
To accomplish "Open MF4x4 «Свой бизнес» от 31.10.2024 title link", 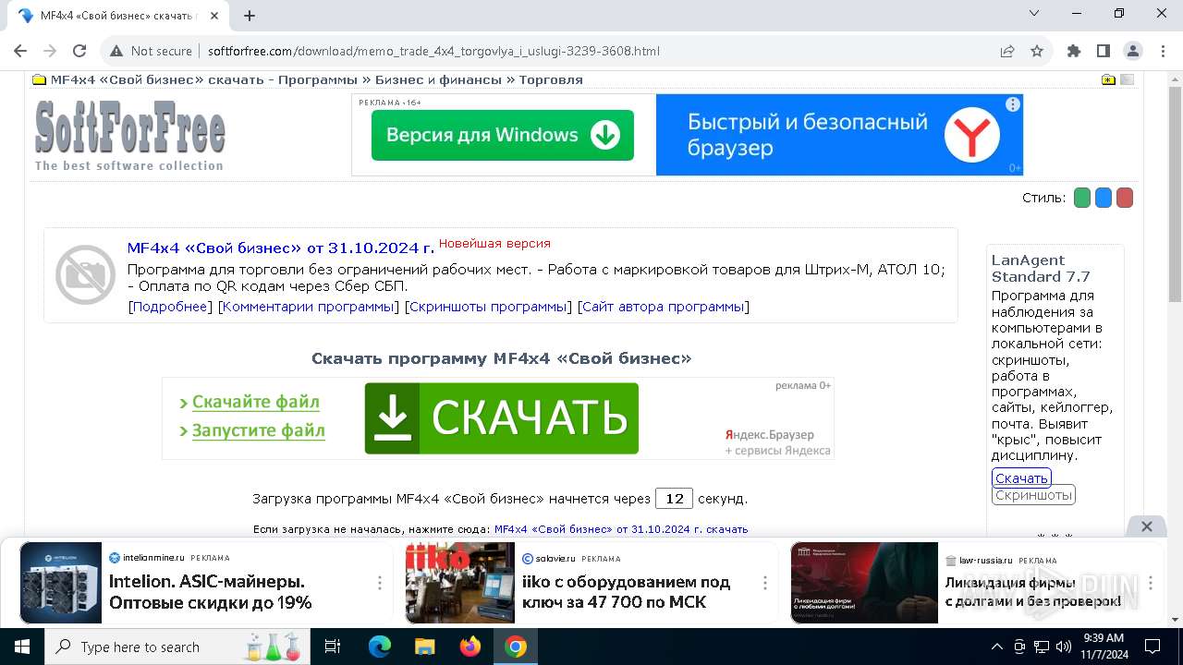I will tap(281, 248).
